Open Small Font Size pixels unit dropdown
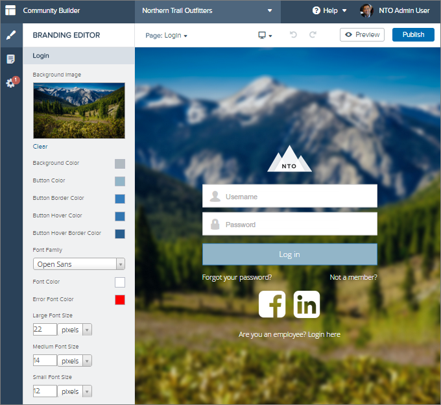This screenshot has width=441, height=405. click(x=75, y=391)
